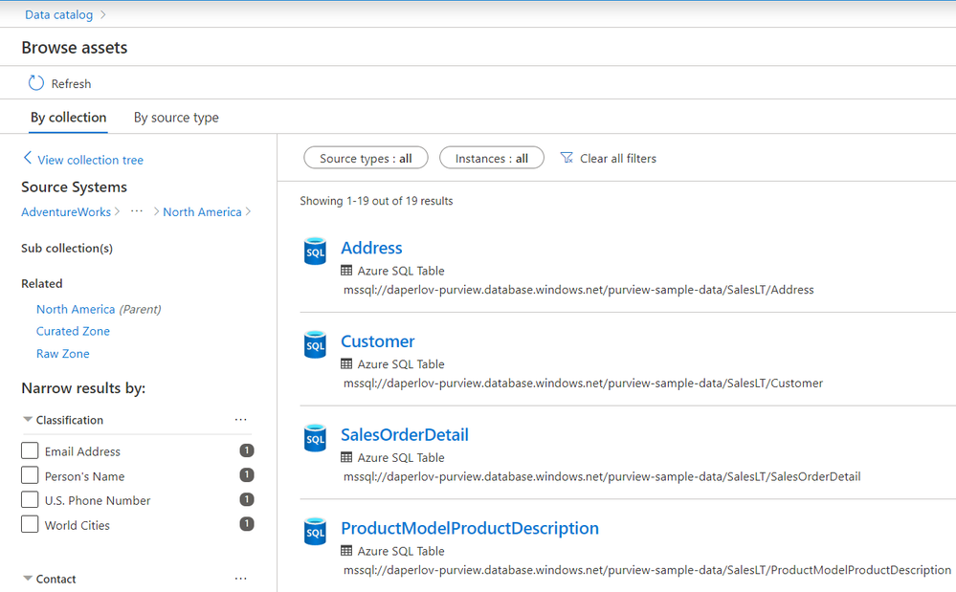956x592 pixels.
Task: Click the chevron after North America breadcrumb
Action: [248, 211]
